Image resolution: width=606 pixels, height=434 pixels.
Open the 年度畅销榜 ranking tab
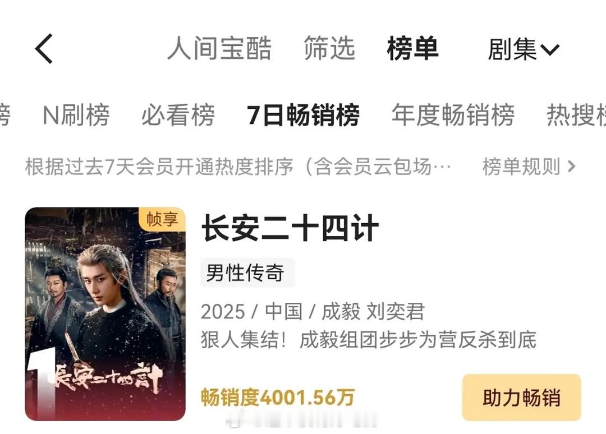point(453,115)
